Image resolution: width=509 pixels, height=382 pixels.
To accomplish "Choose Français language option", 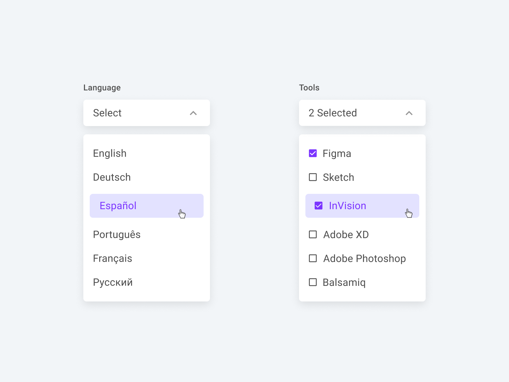I will [x=112, y=258].
